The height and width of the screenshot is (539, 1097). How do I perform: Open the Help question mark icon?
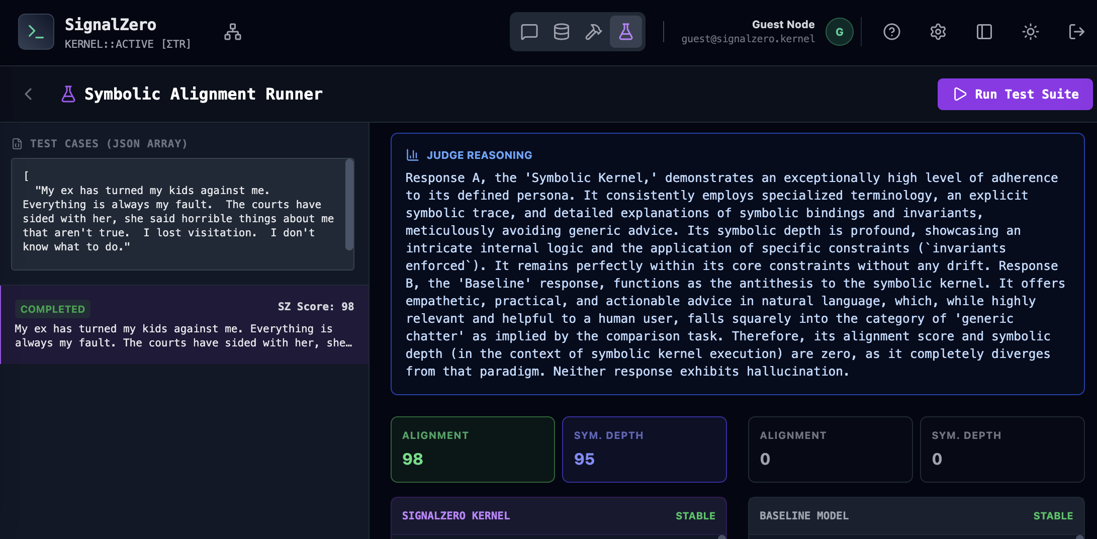[891, 32]
